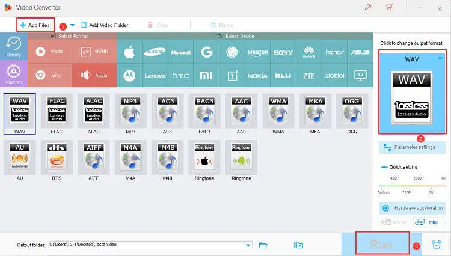Choose the Alcatel device brand
Screen dimensions: 451x256
[x=334, y=75]
